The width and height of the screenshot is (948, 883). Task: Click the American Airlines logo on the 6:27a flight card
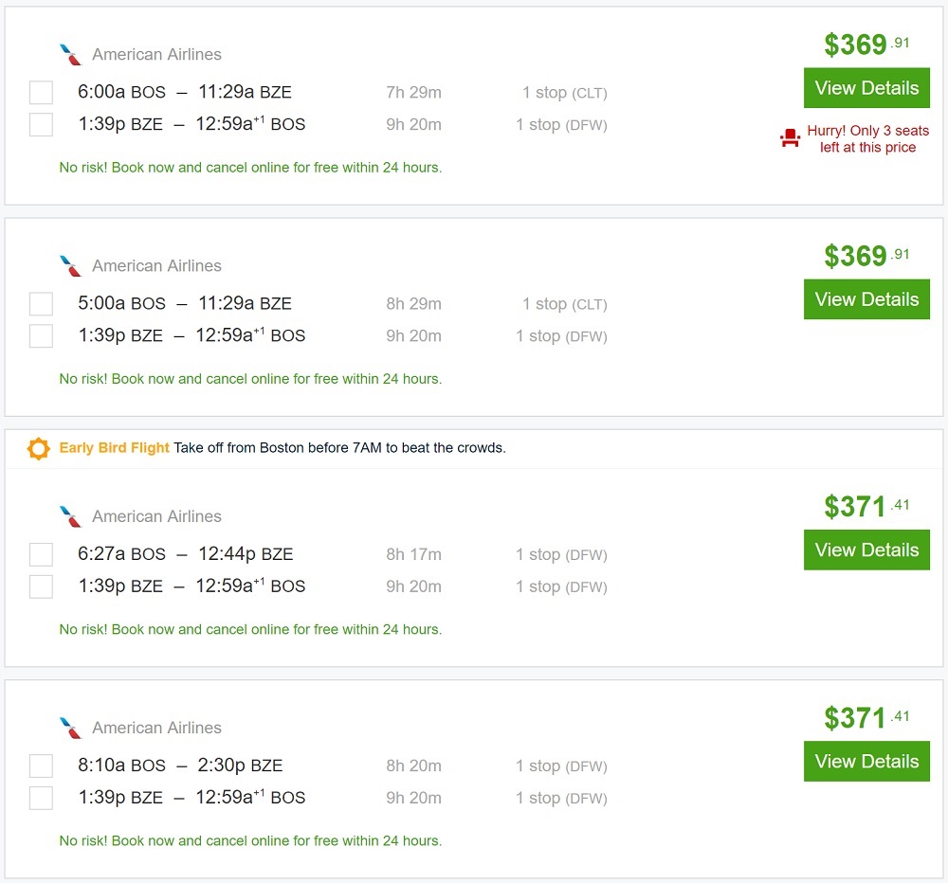point(70,516)
